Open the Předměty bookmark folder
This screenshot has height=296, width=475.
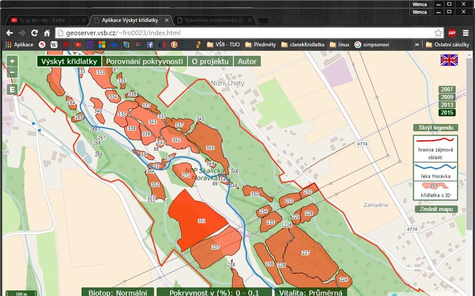tap(261, 45)
